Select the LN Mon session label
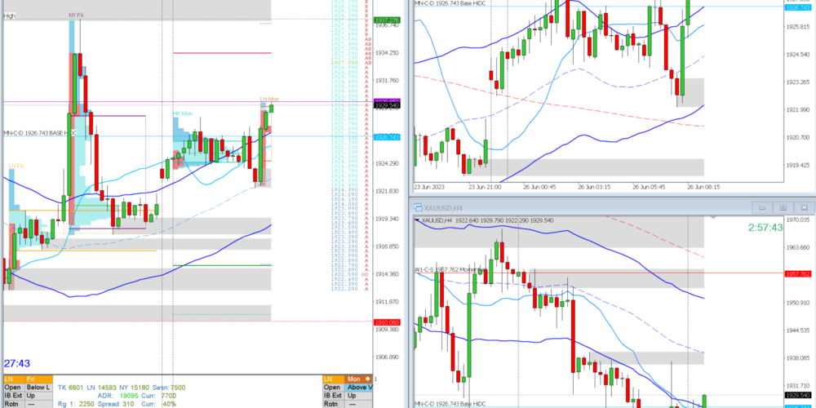 point(269,99)
